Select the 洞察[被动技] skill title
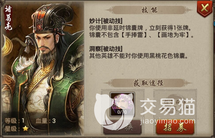Image resolution: width=215 pixels, height=138 pixels. click(x=106, y=49)
